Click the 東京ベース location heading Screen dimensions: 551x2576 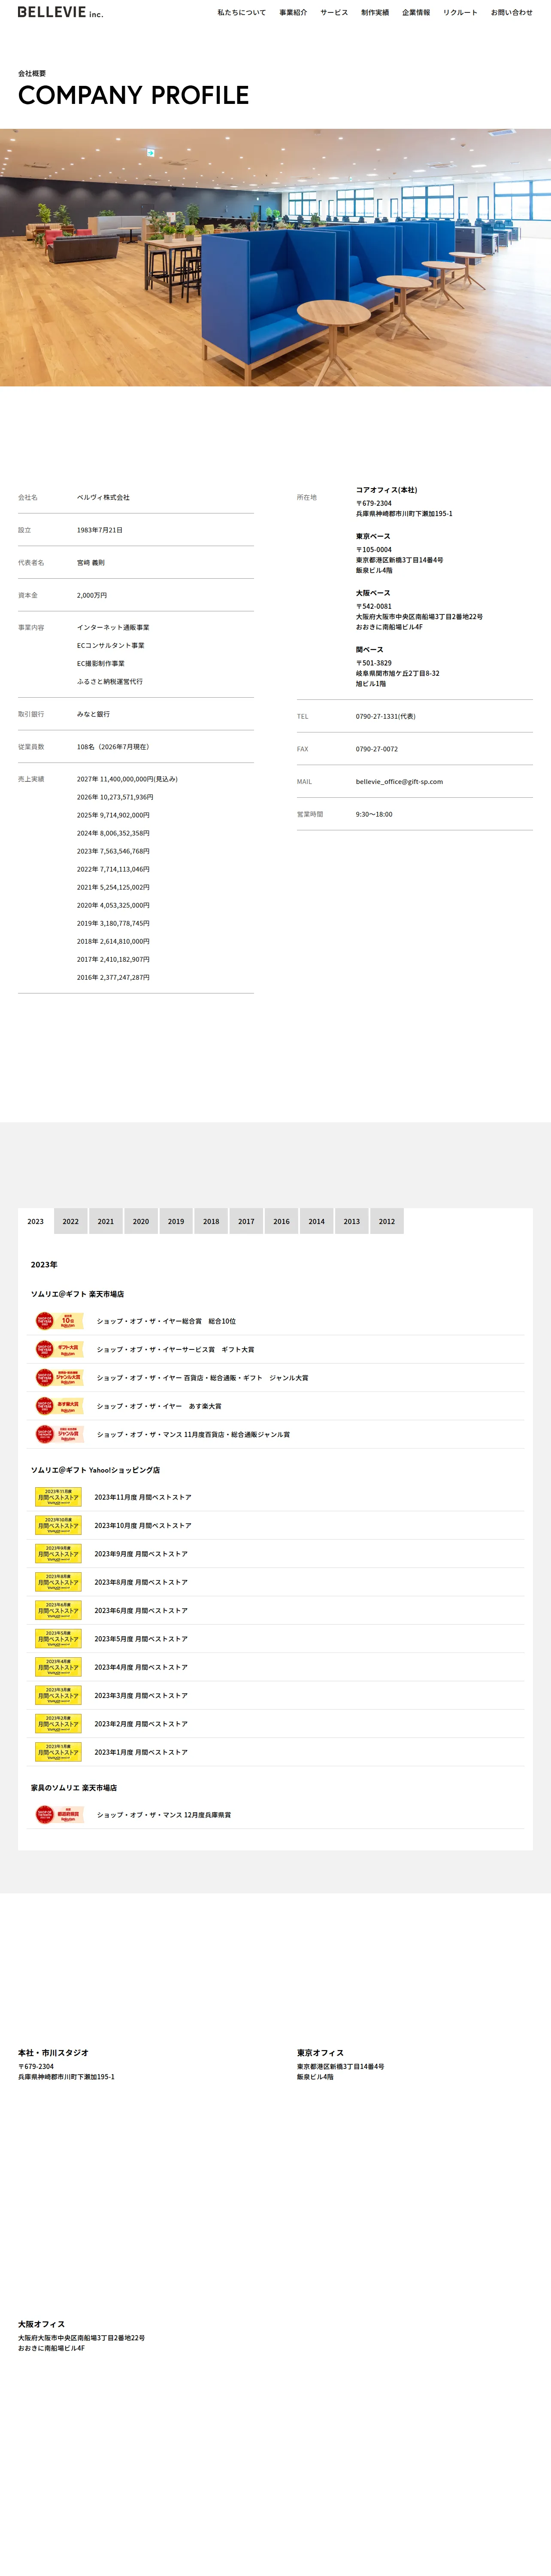[x=373, y=536]
